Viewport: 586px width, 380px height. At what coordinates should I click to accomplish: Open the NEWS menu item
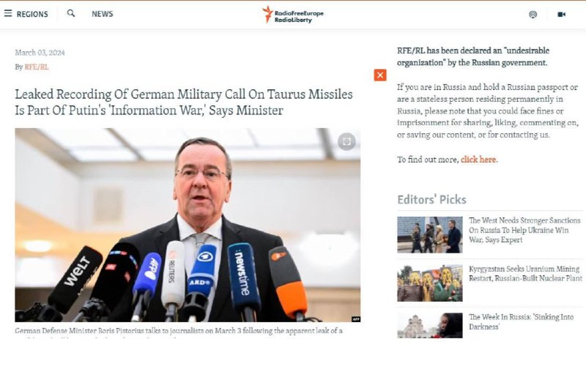coord(103,14)
